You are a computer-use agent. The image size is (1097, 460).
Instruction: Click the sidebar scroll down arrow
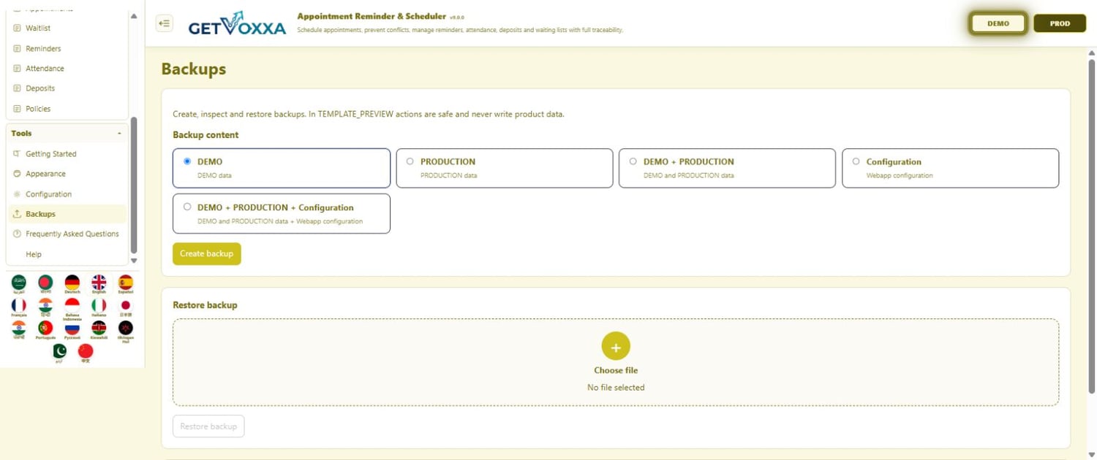[x=133, y=261]
